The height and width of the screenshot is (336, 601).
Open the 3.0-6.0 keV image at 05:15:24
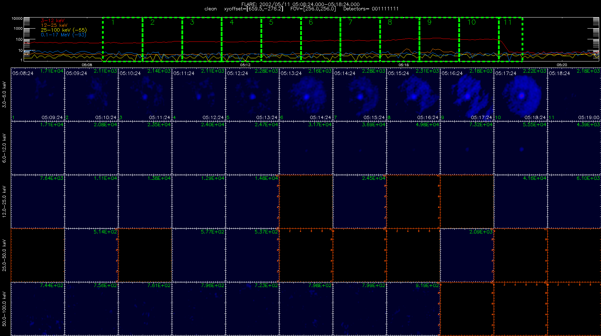(x=414, y=94)
